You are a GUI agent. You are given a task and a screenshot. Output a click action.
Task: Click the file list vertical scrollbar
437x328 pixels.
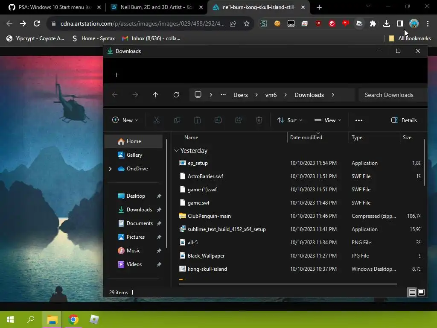click(x=424, y=163)
